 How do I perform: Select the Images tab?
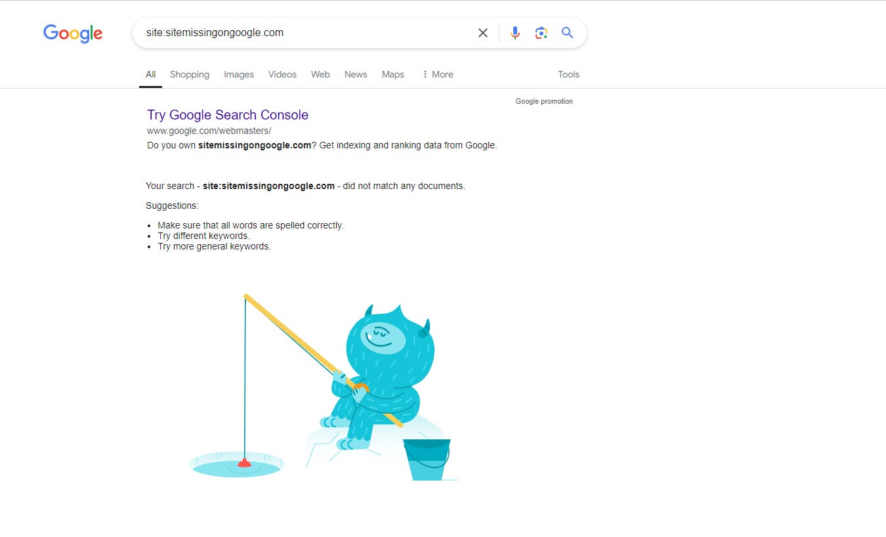point(239,74)
